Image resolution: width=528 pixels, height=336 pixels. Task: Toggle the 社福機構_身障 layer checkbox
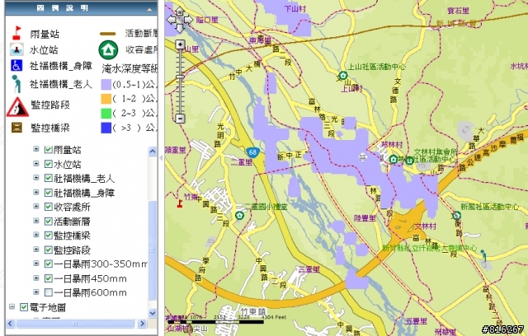48,193
